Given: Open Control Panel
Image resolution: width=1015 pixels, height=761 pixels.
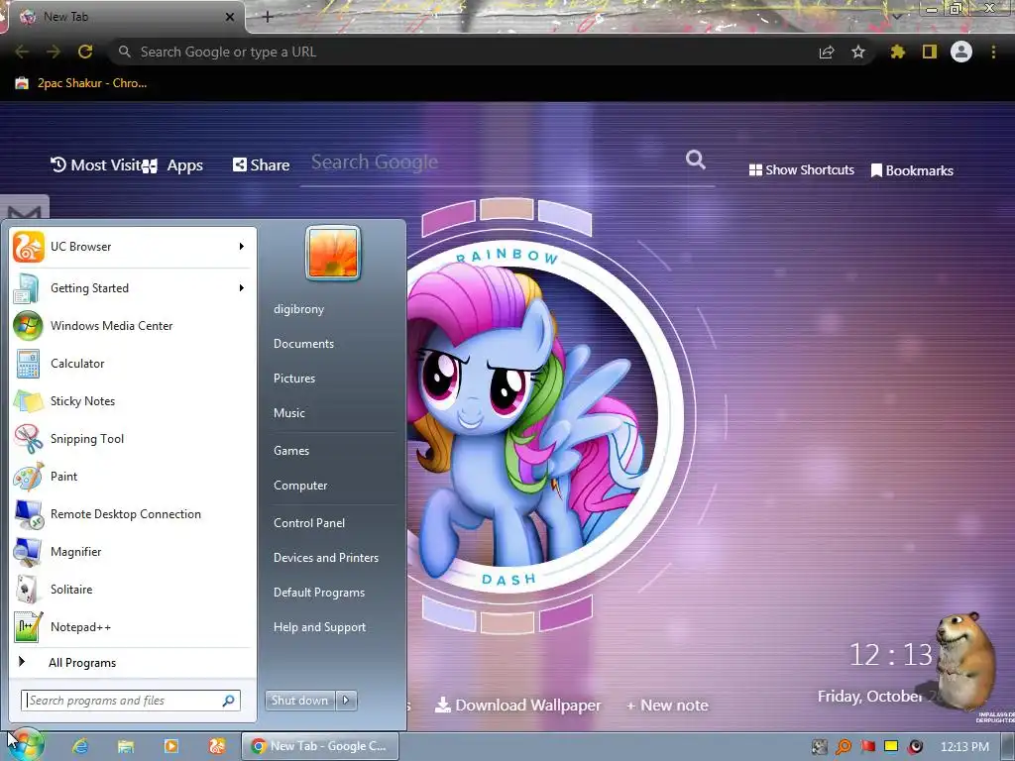Looking at the screenshot, I should tap(309, 523).
